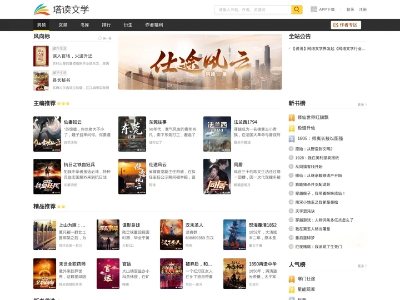Open 寒门仕途 in 人气榜
400x300 pixels.
tap(306, 279)
